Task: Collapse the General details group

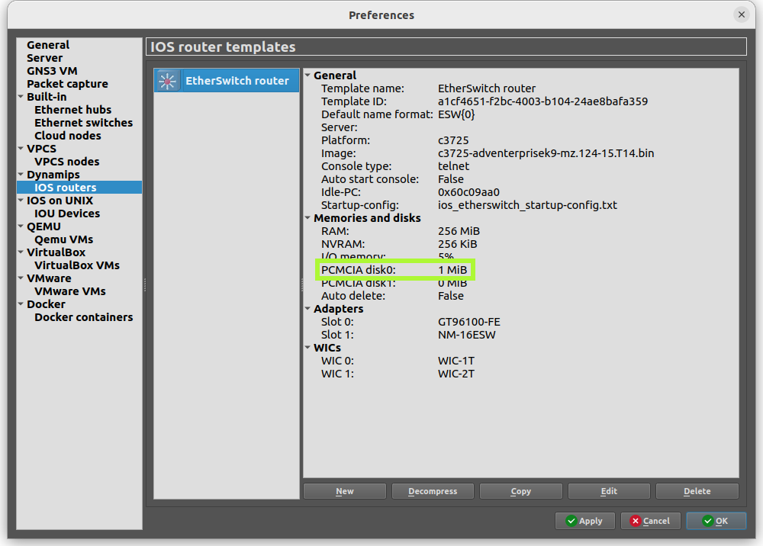Action: [x=307, y=75]
